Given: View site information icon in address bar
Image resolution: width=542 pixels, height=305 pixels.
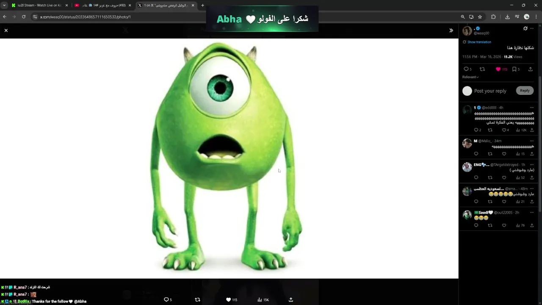Looking at the screenshot, I should 35,17.
